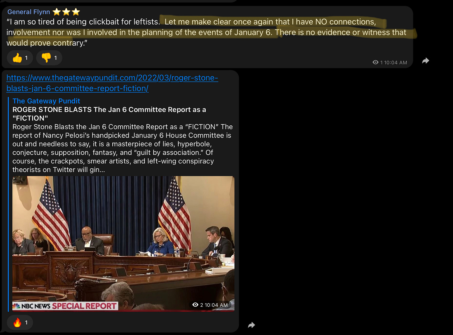Viewport: 453px width, 335px height.
Task: Click the 10:04 AM timestamp on the Flynn message
Action: tap(395, 63)
